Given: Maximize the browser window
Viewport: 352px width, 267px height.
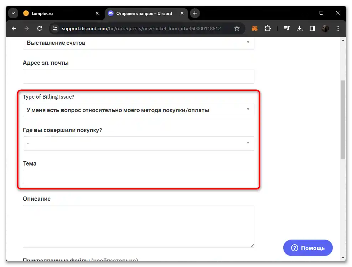Looking at the screenshot, I should (x=321, y=13).
